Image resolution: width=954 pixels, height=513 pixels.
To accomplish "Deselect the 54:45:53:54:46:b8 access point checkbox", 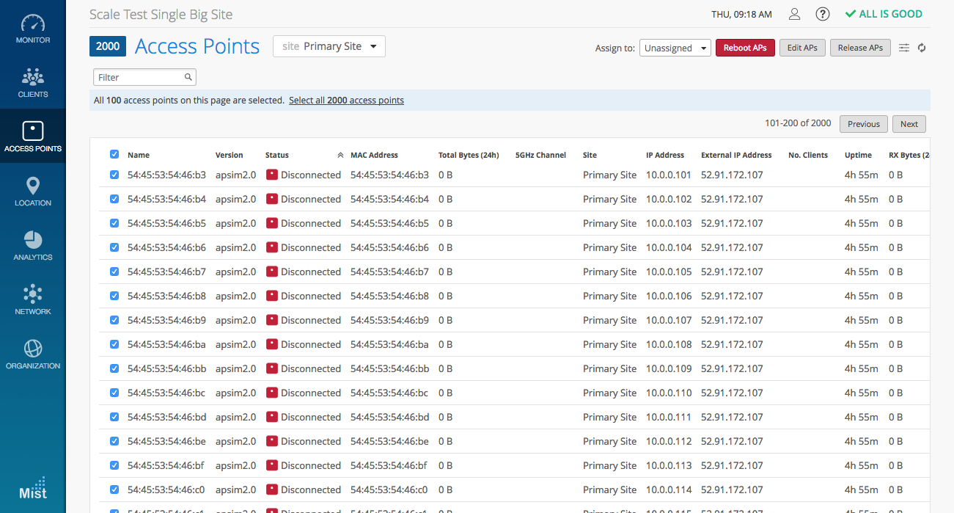I will click(x=114, y=296).
